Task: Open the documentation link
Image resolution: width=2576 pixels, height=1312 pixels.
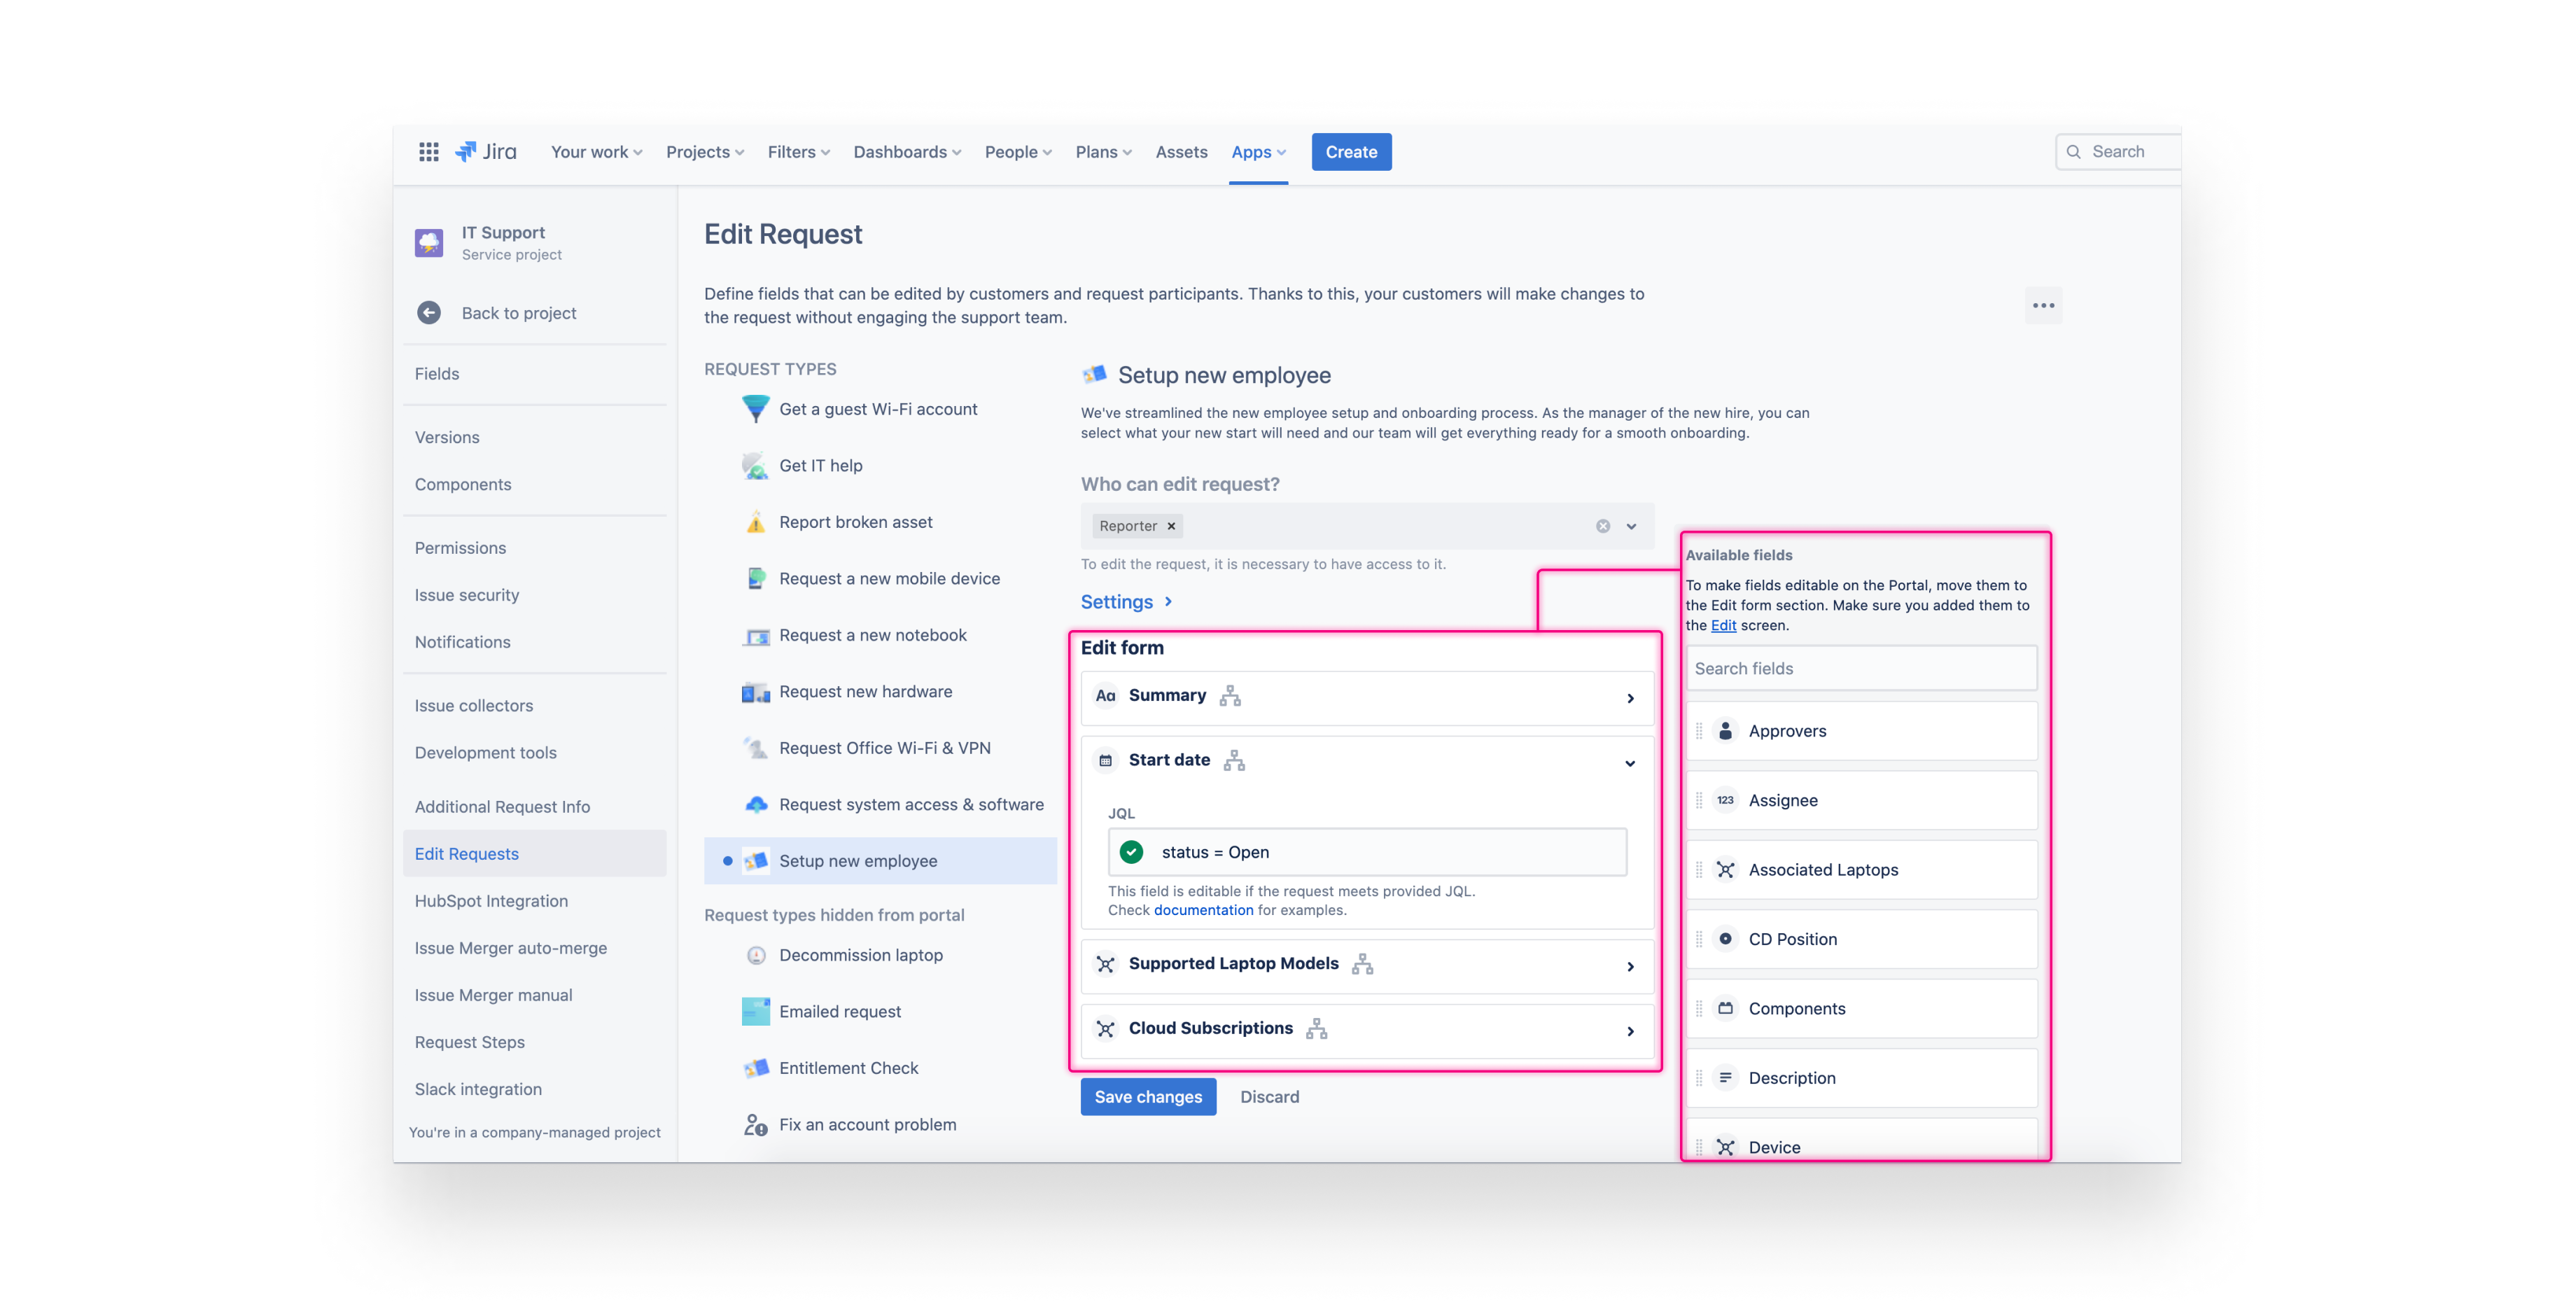Action: click(1203, 910)
